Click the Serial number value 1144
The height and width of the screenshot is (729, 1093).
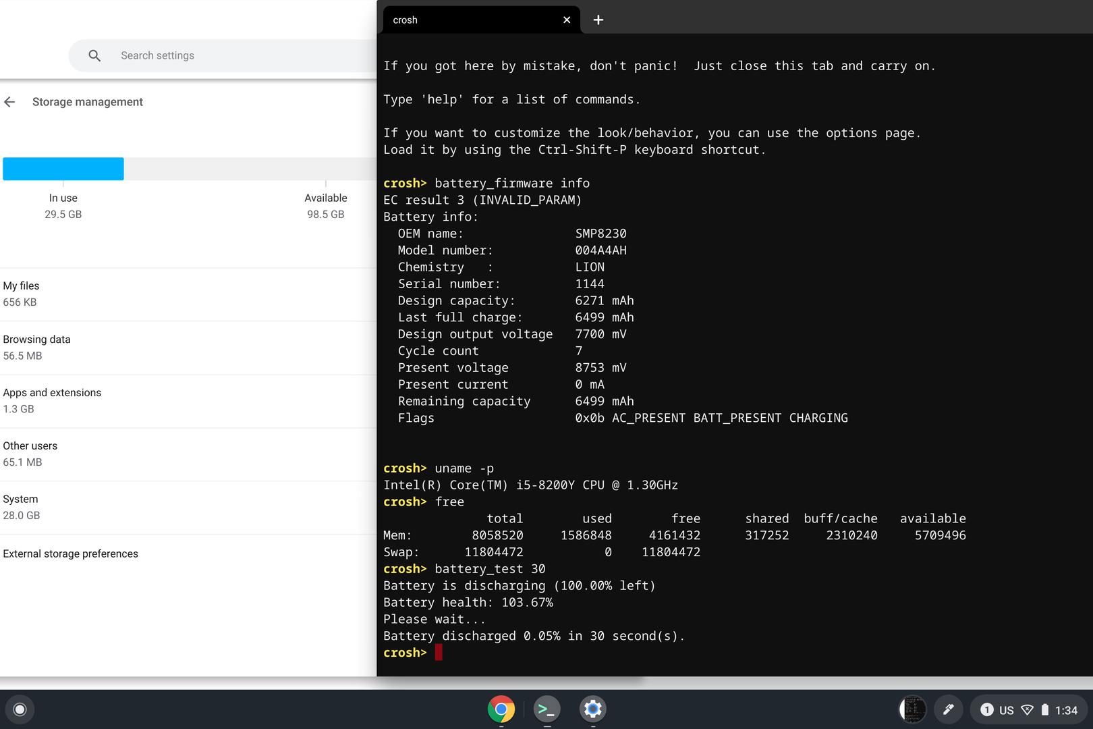coord(590,283)
